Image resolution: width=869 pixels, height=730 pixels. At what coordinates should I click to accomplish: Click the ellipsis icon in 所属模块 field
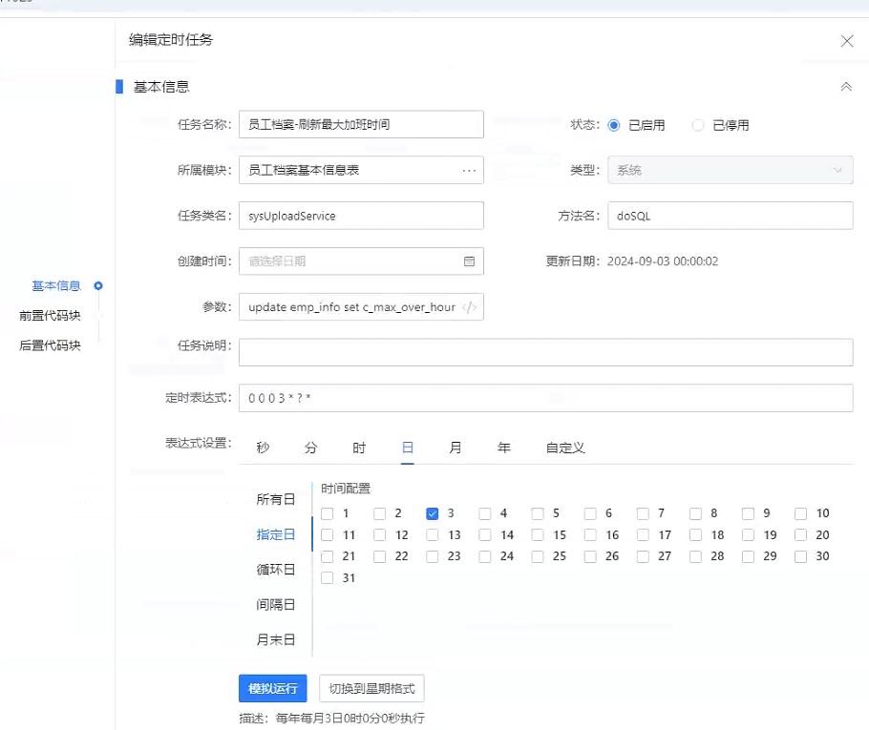pos(468,171)
